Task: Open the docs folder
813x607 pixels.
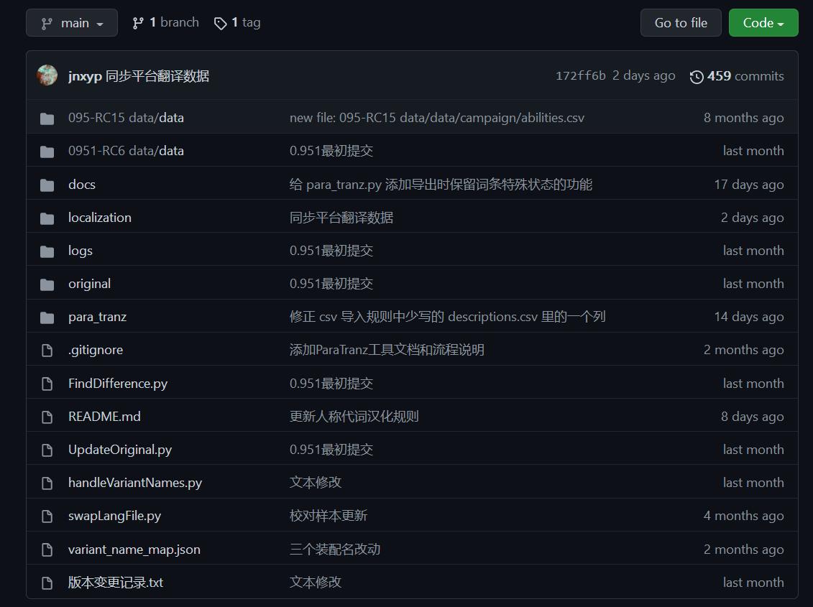Action: point(81,184)
